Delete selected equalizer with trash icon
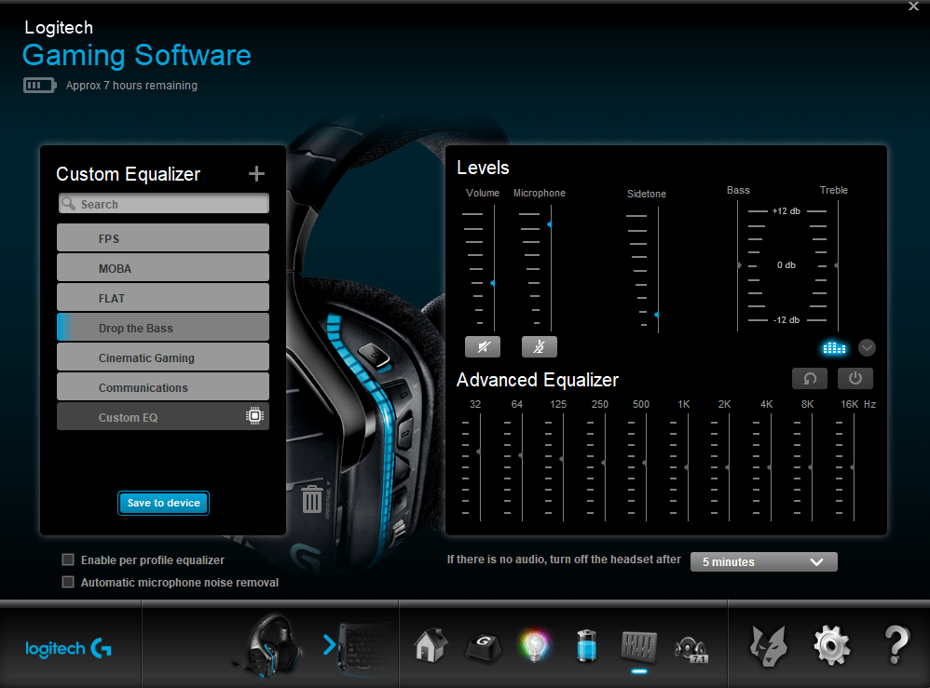 [x=311, y=498]
